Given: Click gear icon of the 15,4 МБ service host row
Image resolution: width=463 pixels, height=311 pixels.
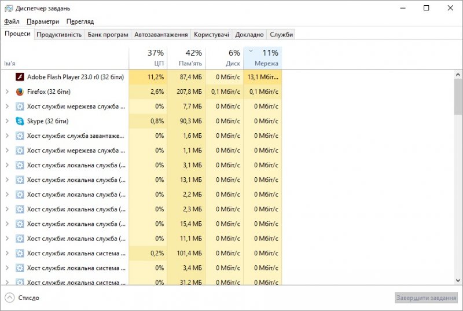Looking at the screenshot, I should 20,224.
